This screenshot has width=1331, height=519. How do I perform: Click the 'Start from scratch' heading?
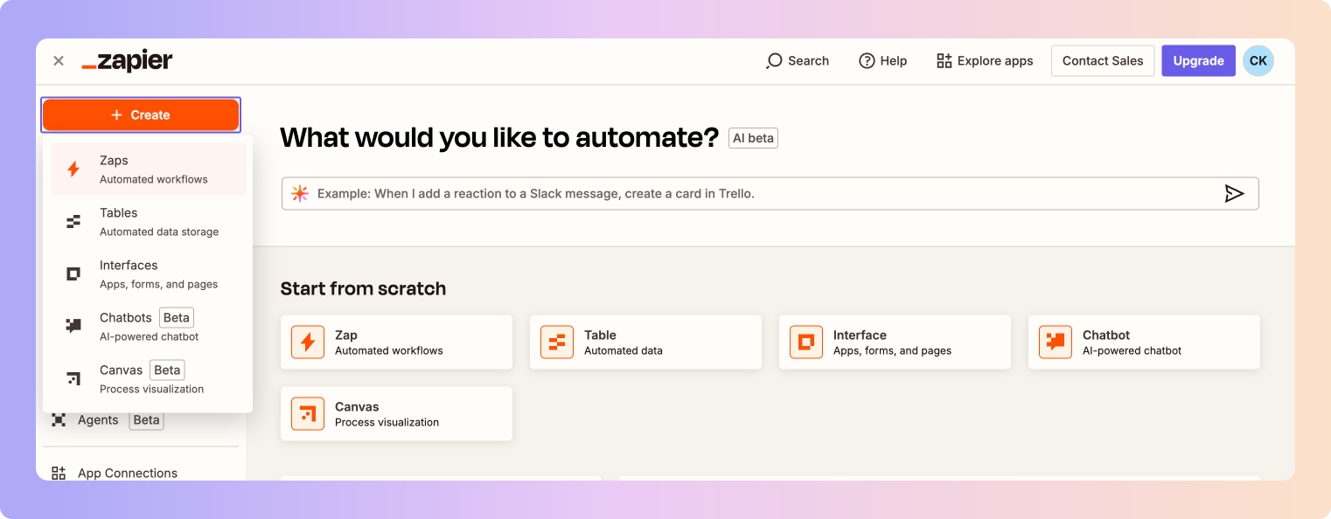pyautogui.click(x=363, y=288)
